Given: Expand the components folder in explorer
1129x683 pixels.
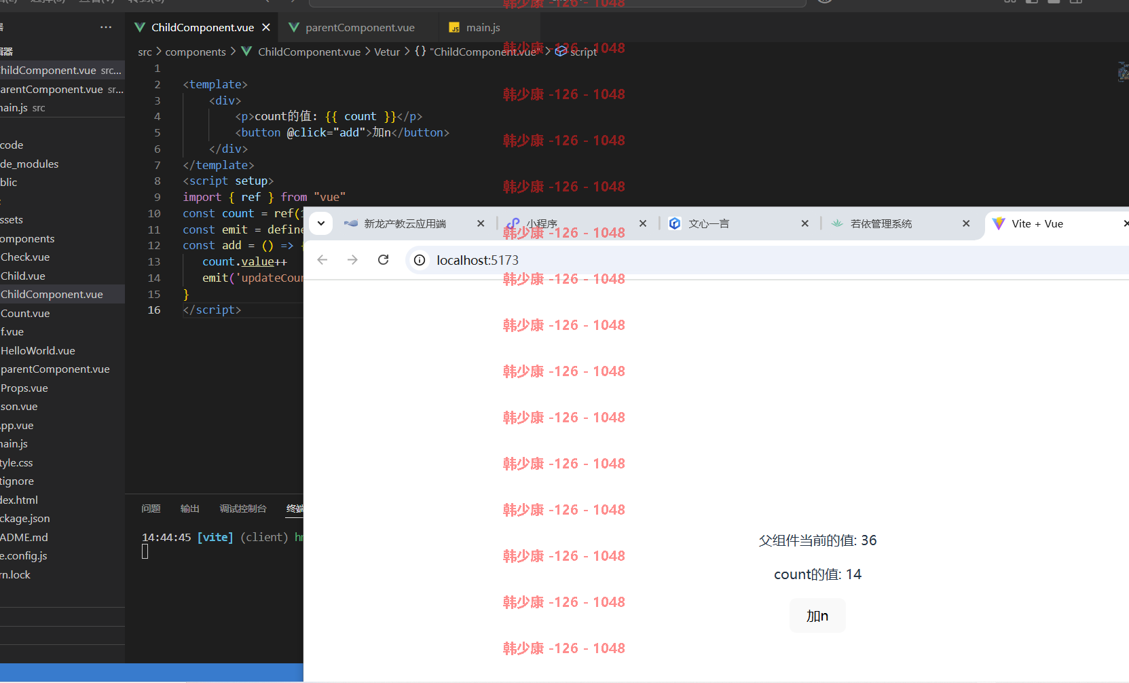Looking at the screenshot, I should pyautogui.click(x=62, y=238).
